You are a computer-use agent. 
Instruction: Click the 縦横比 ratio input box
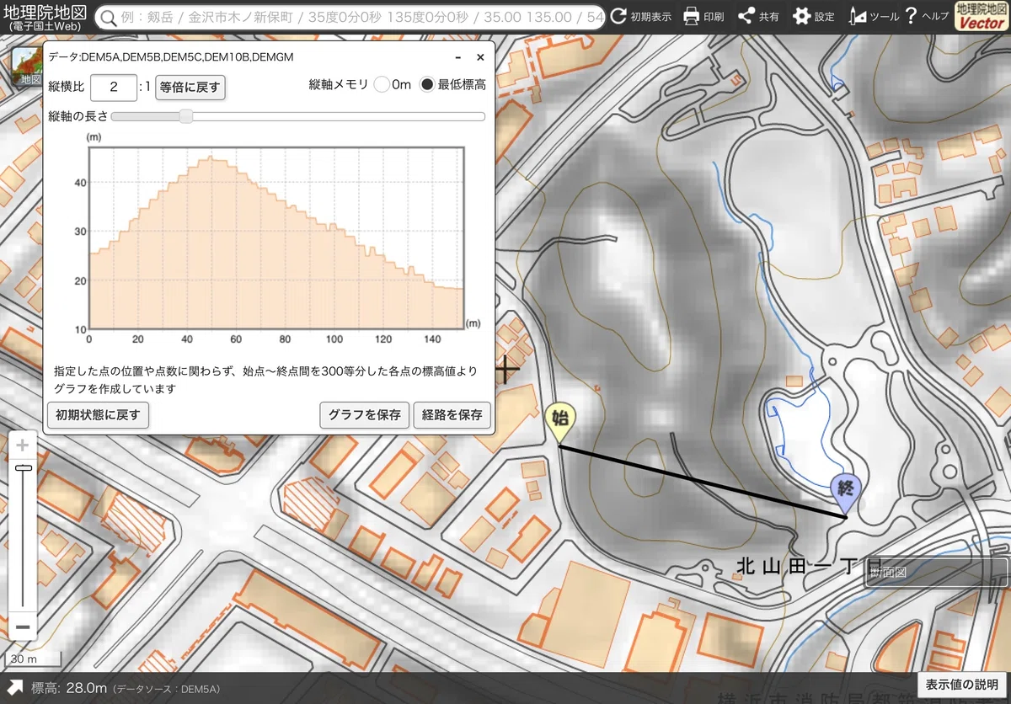[x=114, y=86]
